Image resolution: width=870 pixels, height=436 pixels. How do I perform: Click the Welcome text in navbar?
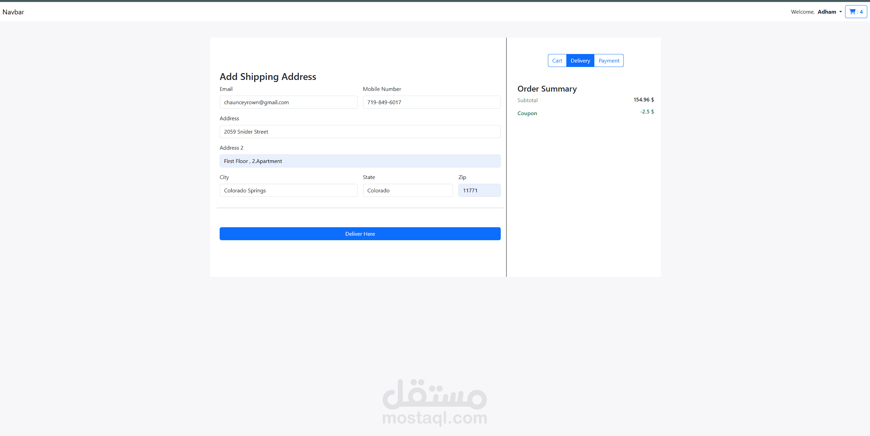pyautogui.click(x=802, y=12)
